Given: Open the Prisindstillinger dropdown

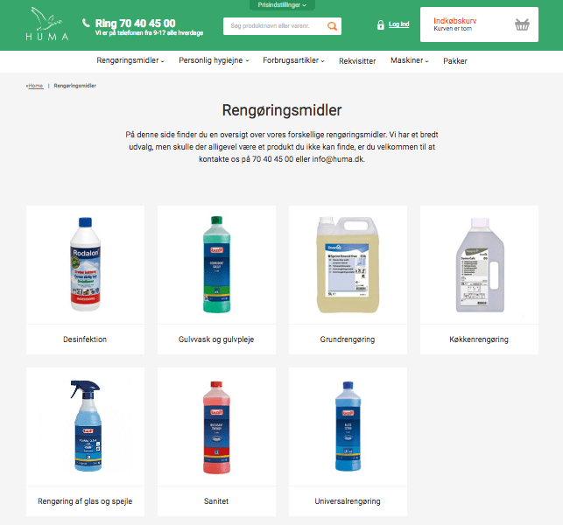Looking at the screenshot, I should pos(282,5).
